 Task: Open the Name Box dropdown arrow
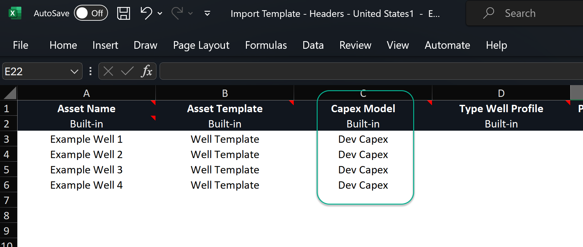74,71
